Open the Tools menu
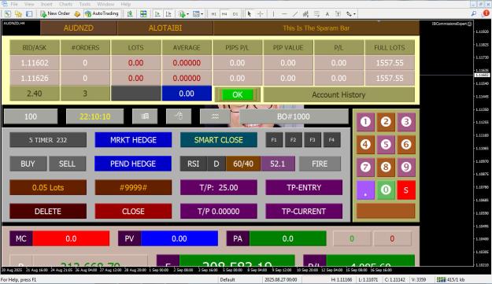The image size is (492, 284). (x=85, y=4)
